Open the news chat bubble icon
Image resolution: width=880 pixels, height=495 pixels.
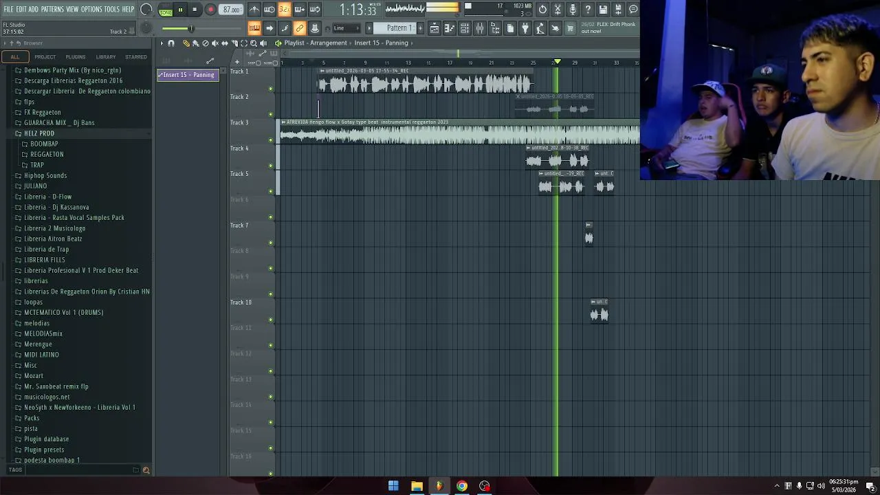click(x=632, y=10)
